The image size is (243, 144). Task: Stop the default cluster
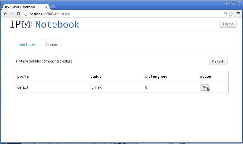point(205,87)
